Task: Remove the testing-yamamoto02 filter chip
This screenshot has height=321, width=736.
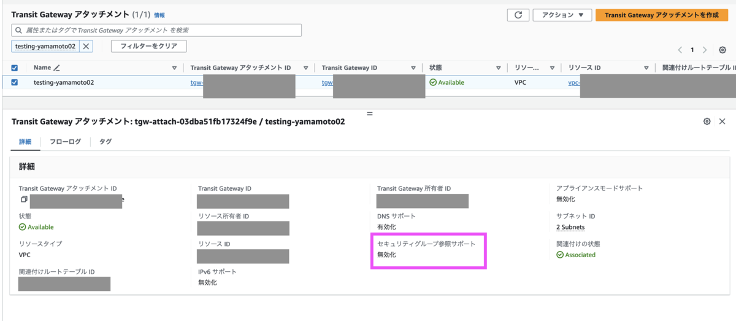Action: click(x=86, y=46)
